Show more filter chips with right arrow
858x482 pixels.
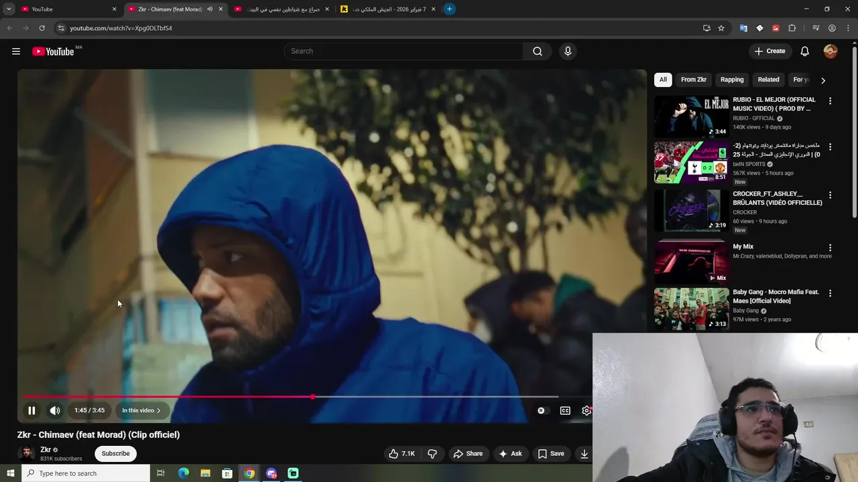coord(823,80)
